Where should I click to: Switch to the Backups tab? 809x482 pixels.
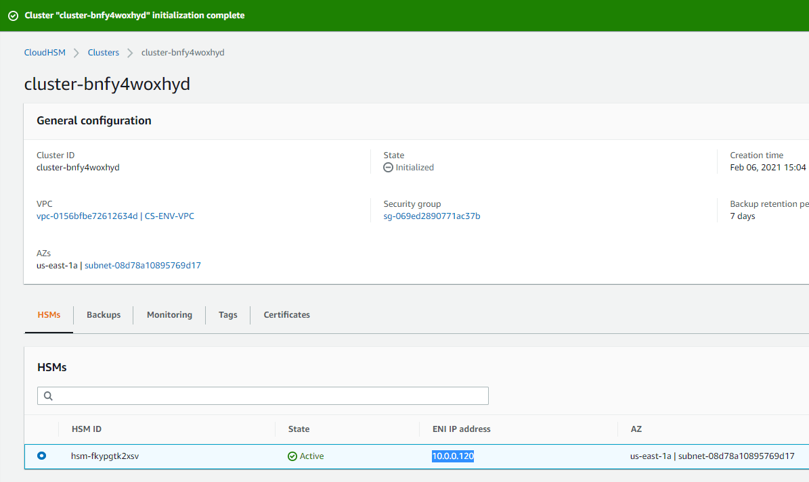pos(103,314)
